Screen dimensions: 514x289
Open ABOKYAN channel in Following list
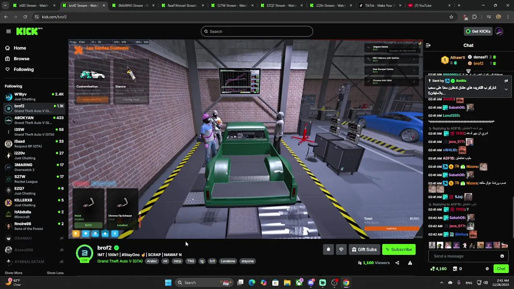point(34,120)
